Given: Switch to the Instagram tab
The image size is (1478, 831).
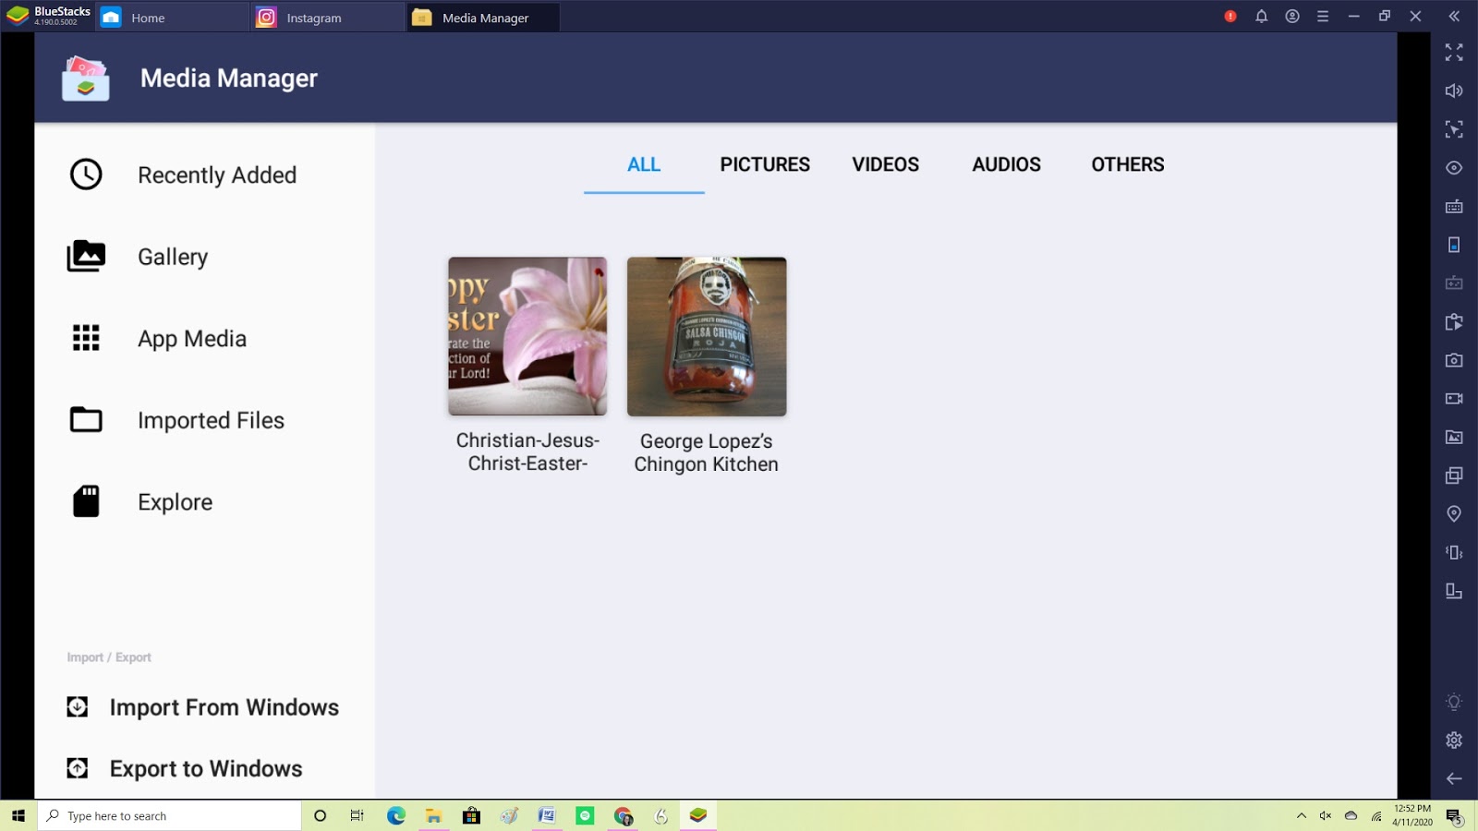Looking at the screenshot, I should (x=326, y=18).
